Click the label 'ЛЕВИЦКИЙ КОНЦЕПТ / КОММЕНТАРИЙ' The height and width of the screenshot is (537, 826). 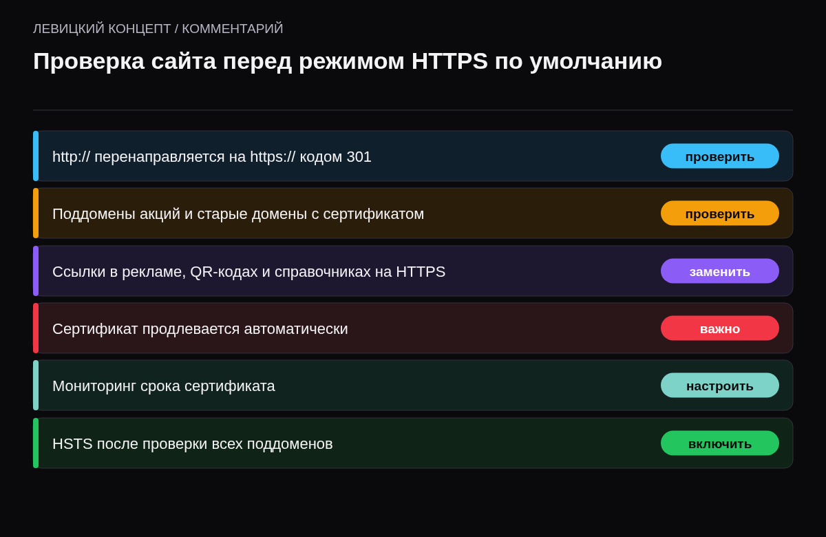(x=158, y=29)
